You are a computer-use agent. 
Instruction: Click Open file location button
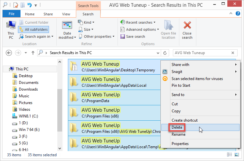[x=168, y=30]
